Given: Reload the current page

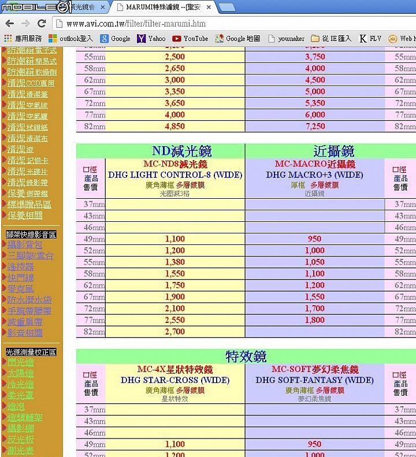Looking at the screenshot, I should pos(42,23).
